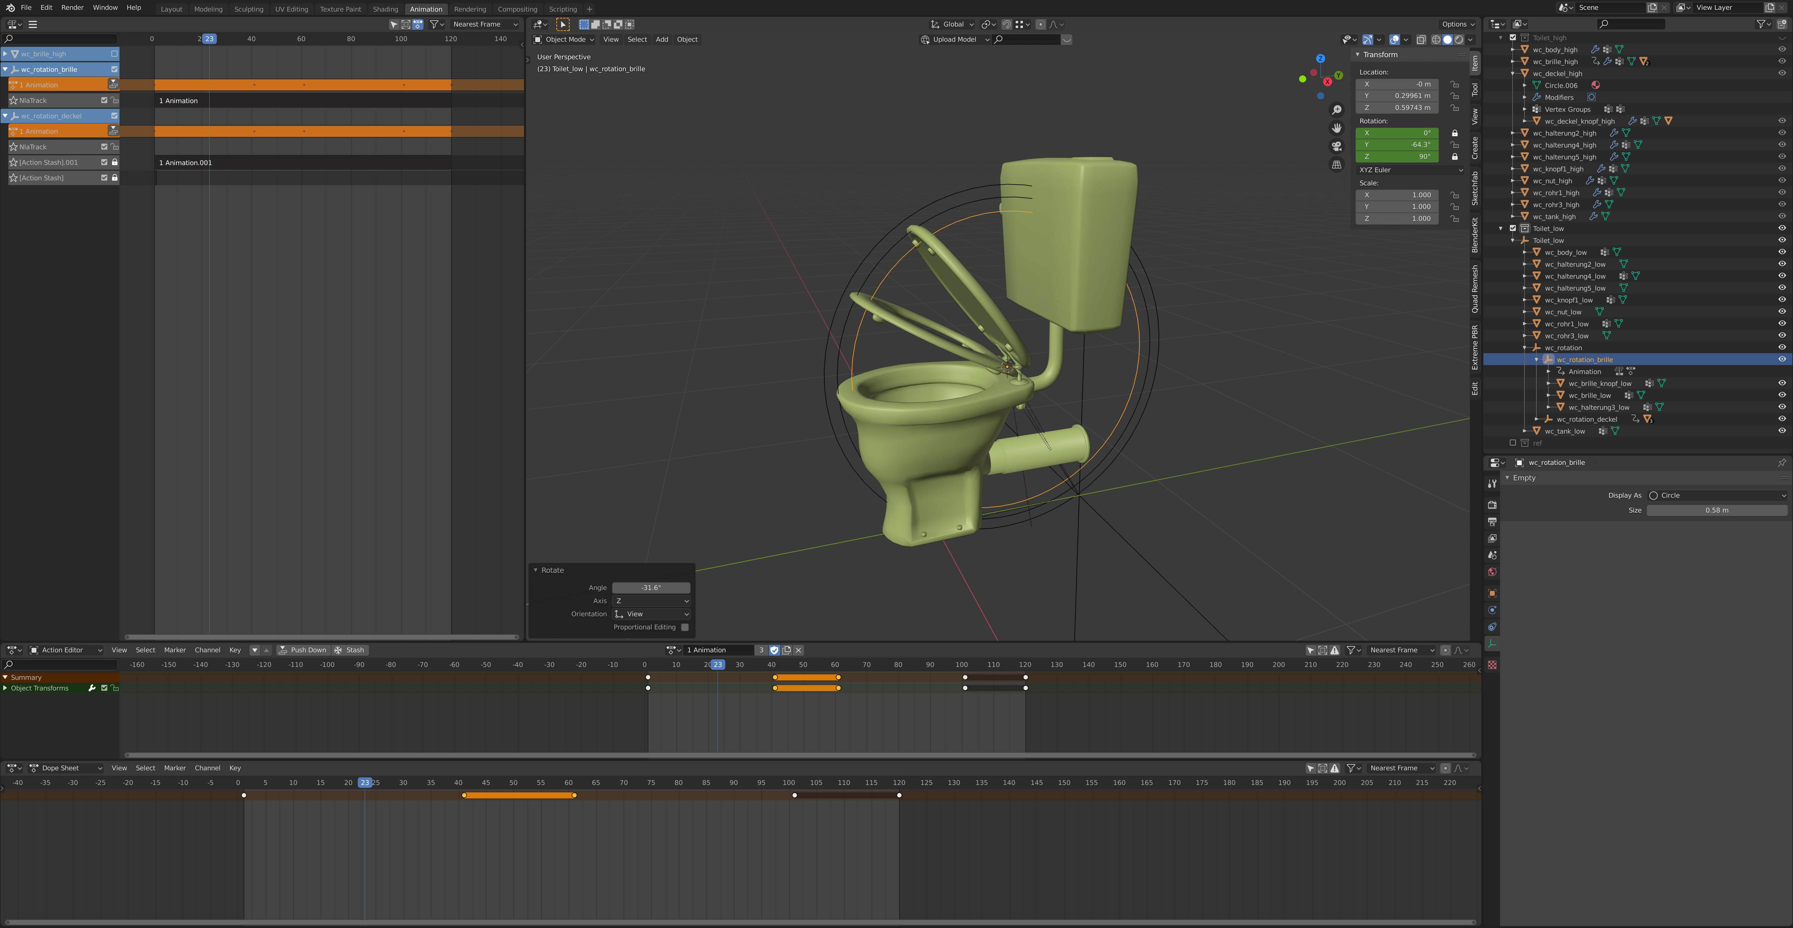Viewport: 1793px width, 928px height.
Task: Open World properties tab icon
Action: click(x=1492, y=572)
